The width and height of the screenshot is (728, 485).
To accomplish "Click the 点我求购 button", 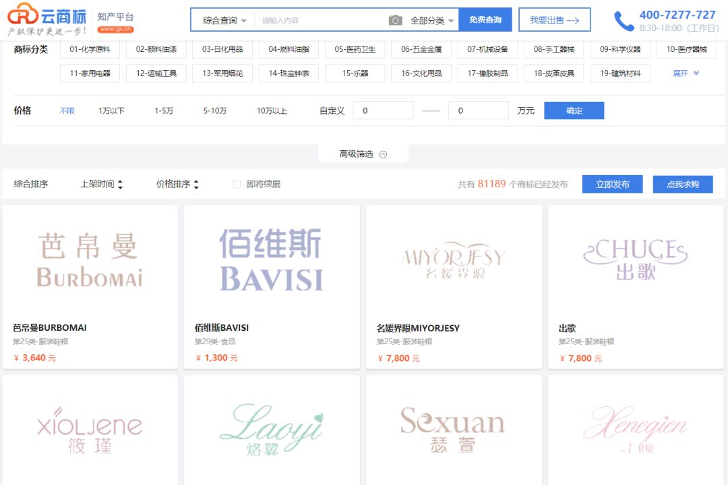I will click(x=682, y=185).
